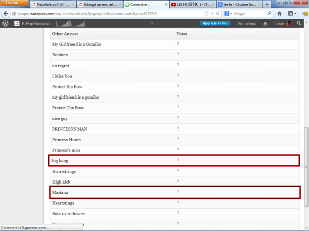This screenshot has height=231, width=309.
Task: Click the search magnifier in Google box
Action: coord(269,14)
